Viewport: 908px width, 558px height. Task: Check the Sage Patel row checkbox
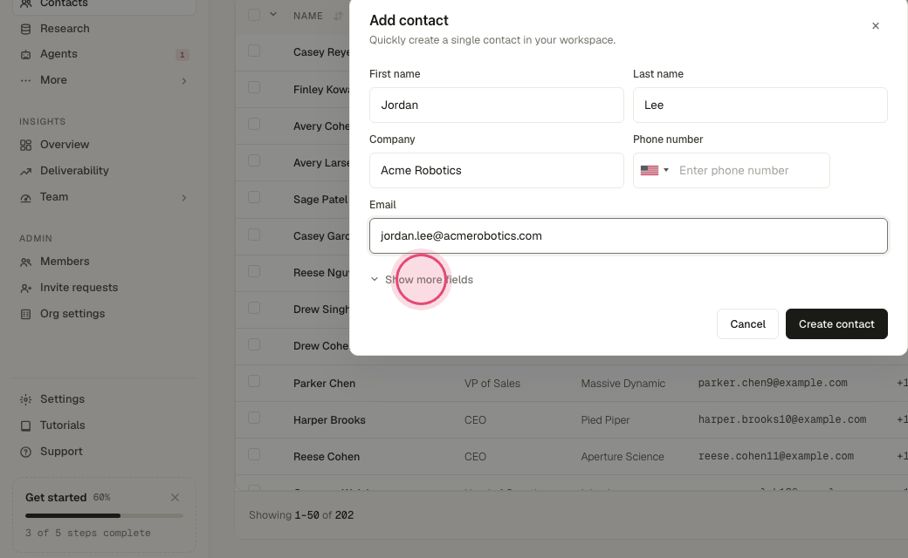[254, 197]
